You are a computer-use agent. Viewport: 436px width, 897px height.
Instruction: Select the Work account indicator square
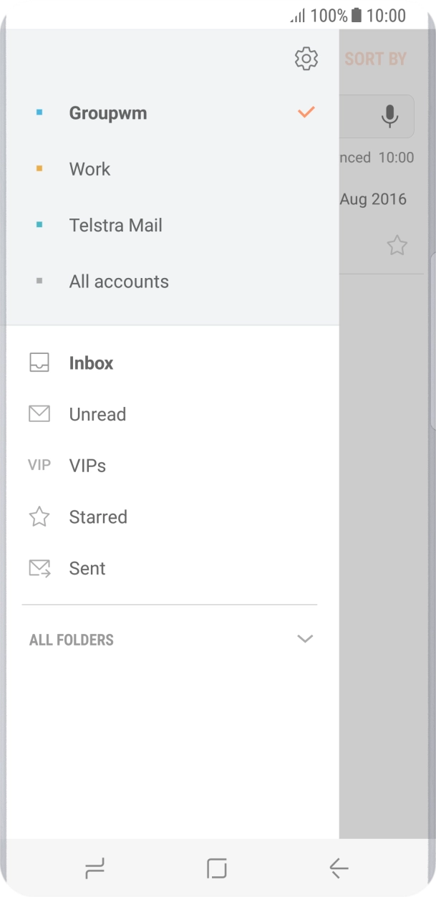click(x=39, y=168)
